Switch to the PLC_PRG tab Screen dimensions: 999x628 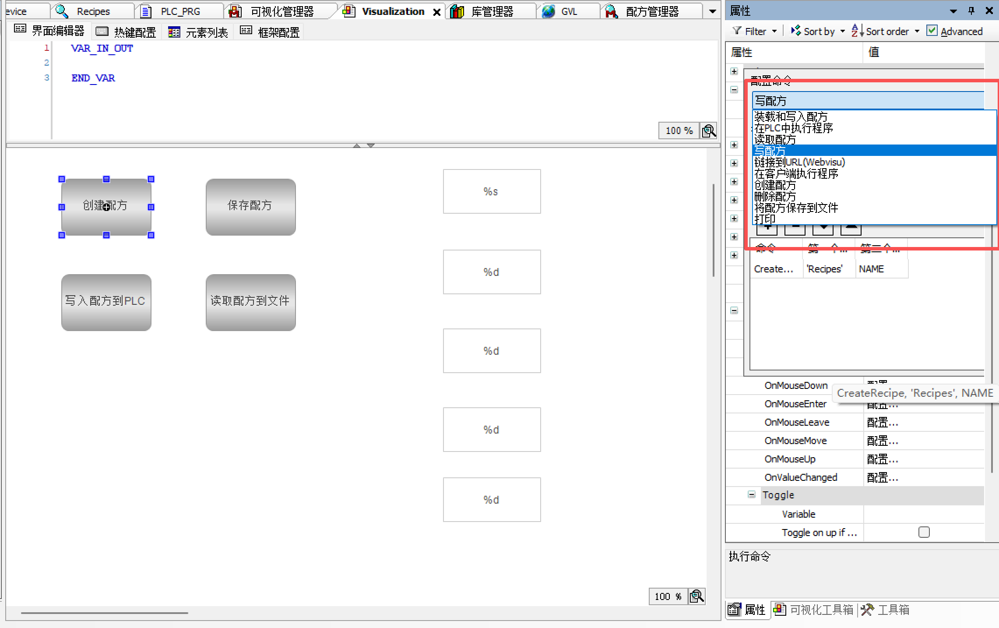point(180,11)
